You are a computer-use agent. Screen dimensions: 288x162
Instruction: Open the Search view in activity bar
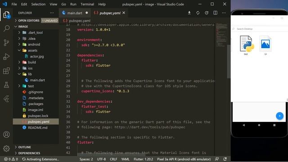(x=6, y=28)
